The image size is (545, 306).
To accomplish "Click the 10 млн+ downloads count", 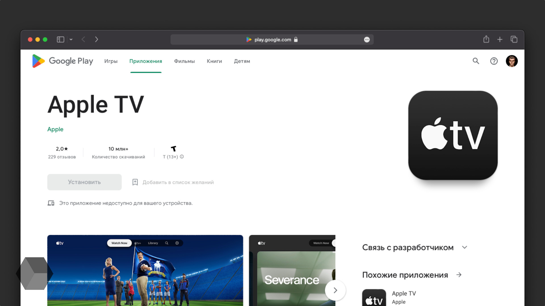I will coord(118,149).
